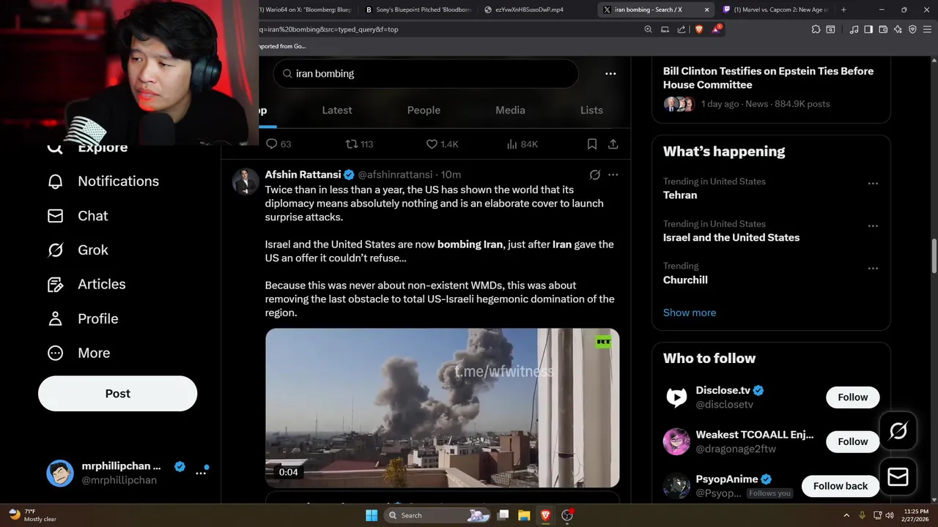Click the reply icon with 63 replies

272,144
